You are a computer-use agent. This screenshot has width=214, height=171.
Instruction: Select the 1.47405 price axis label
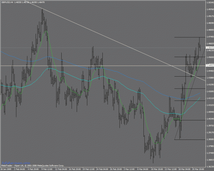(210, 37)
